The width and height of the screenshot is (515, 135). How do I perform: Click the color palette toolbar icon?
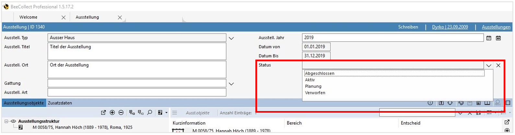tap(461, 103)
